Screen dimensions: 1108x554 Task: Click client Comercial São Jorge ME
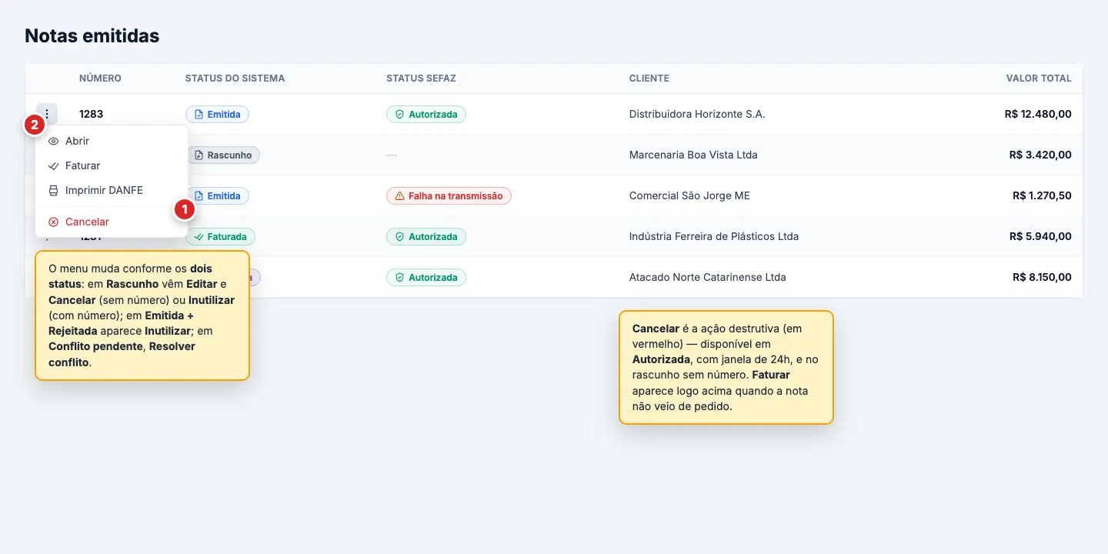tap(689, 195)
